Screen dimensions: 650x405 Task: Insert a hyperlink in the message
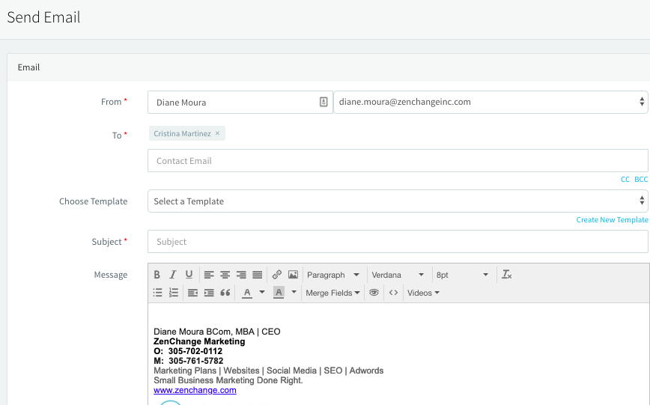pos(277,275)
